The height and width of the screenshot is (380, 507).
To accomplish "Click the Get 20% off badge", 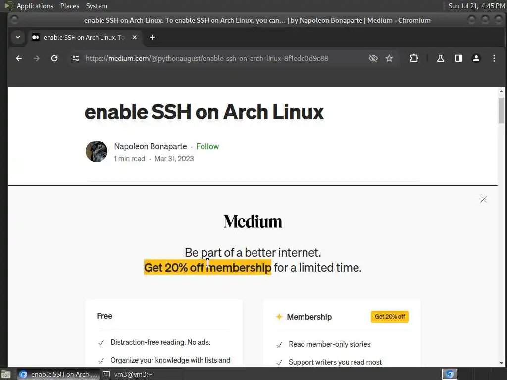I will (390, 317).
